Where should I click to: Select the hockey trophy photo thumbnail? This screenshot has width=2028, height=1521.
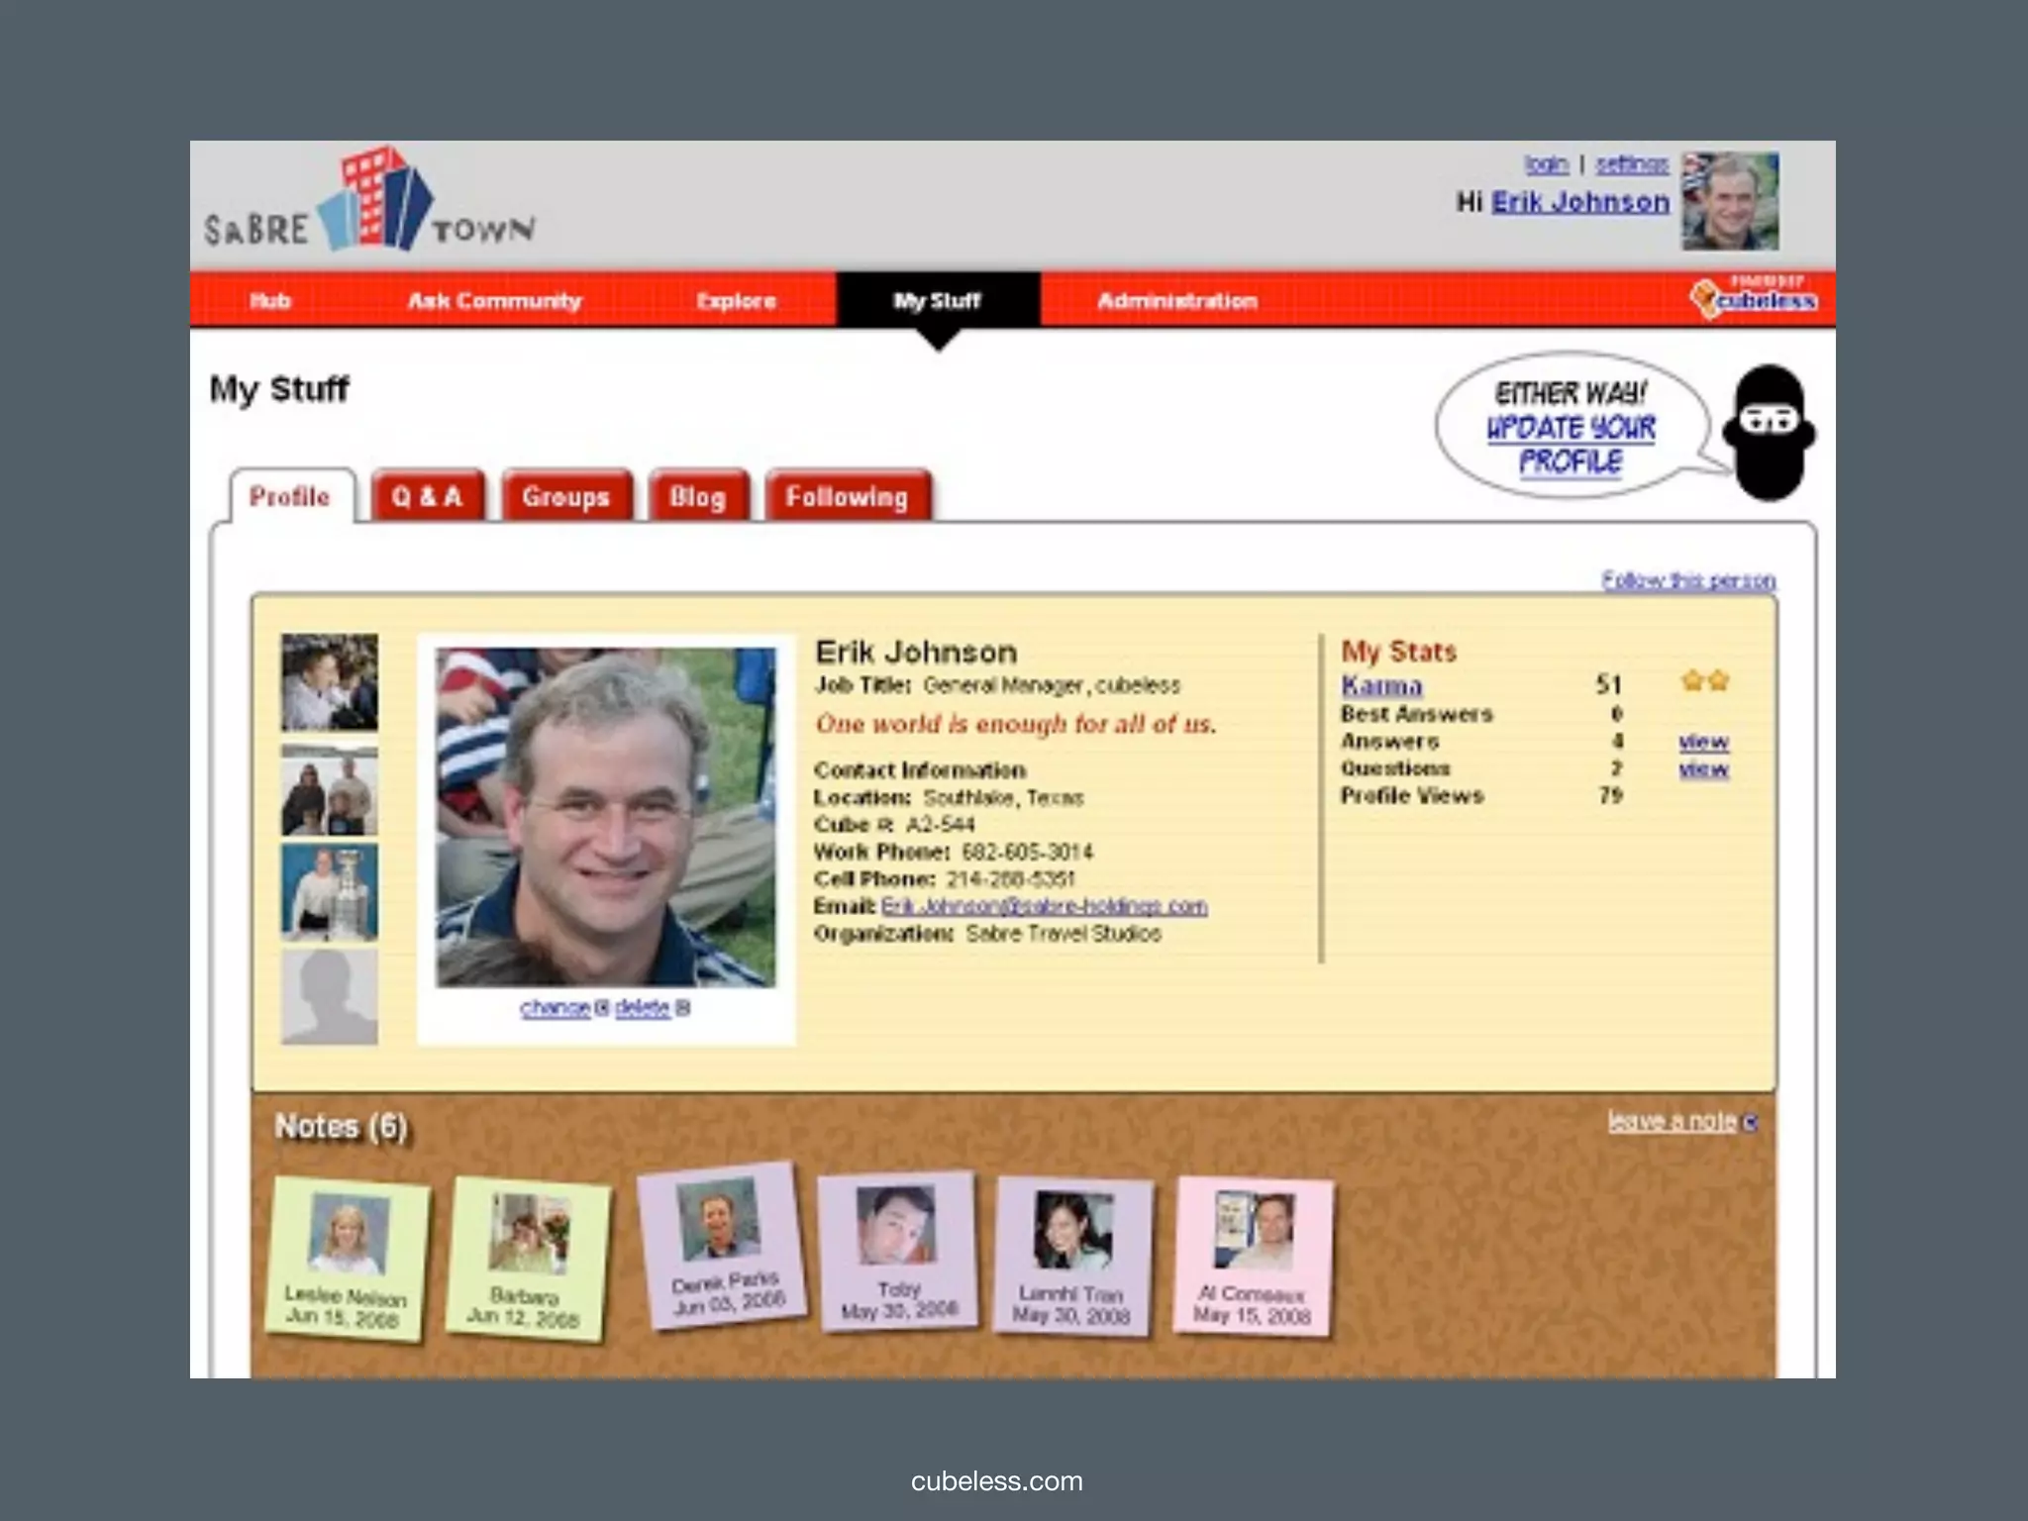click(x=329, y=891)
